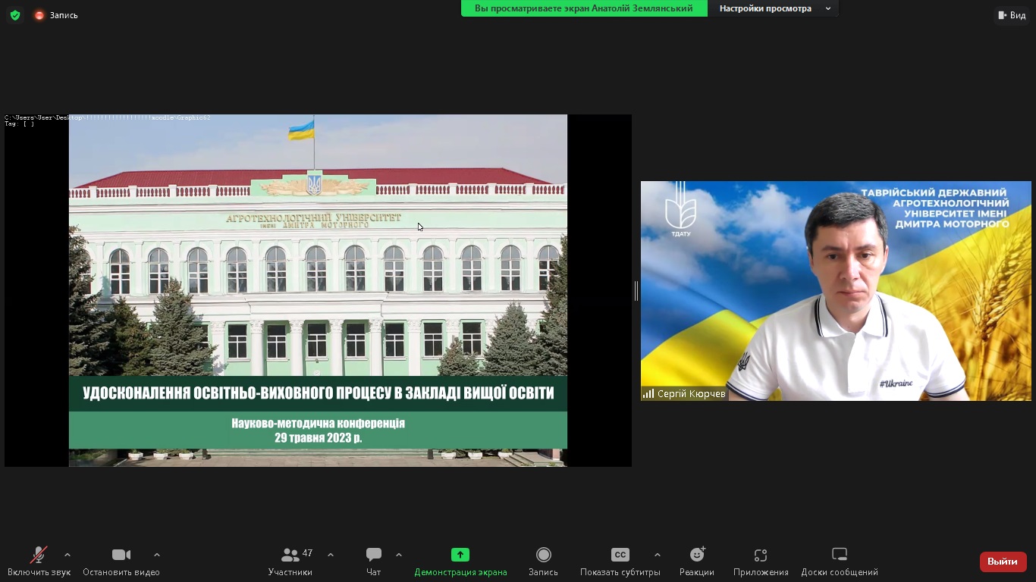The width and height of the screenshot is (1036, 582).
Task: Select Сергій Кюрчев video thumbnail
Action: click(836, 291)
